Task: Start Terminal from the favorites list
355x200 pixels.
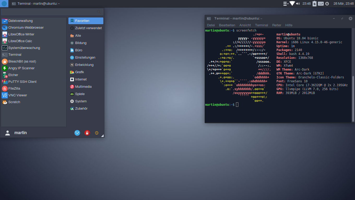Action: coord(34,55)
